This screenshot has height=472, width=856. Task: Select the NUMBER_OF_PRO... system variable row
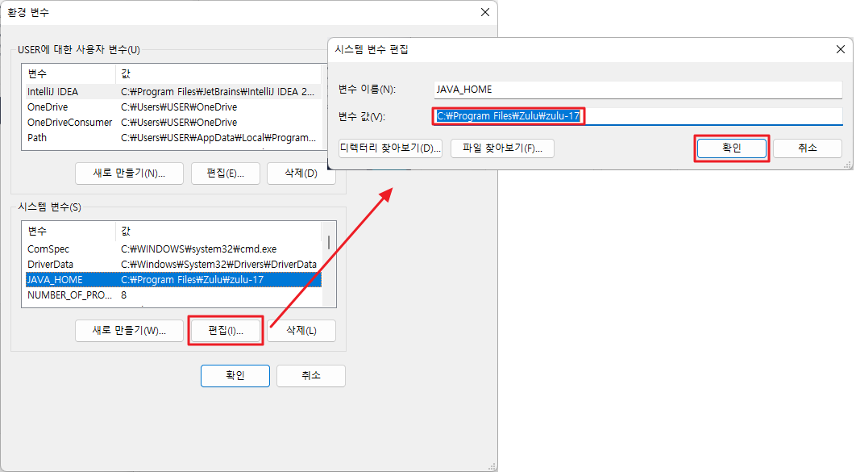click(172, 295)
